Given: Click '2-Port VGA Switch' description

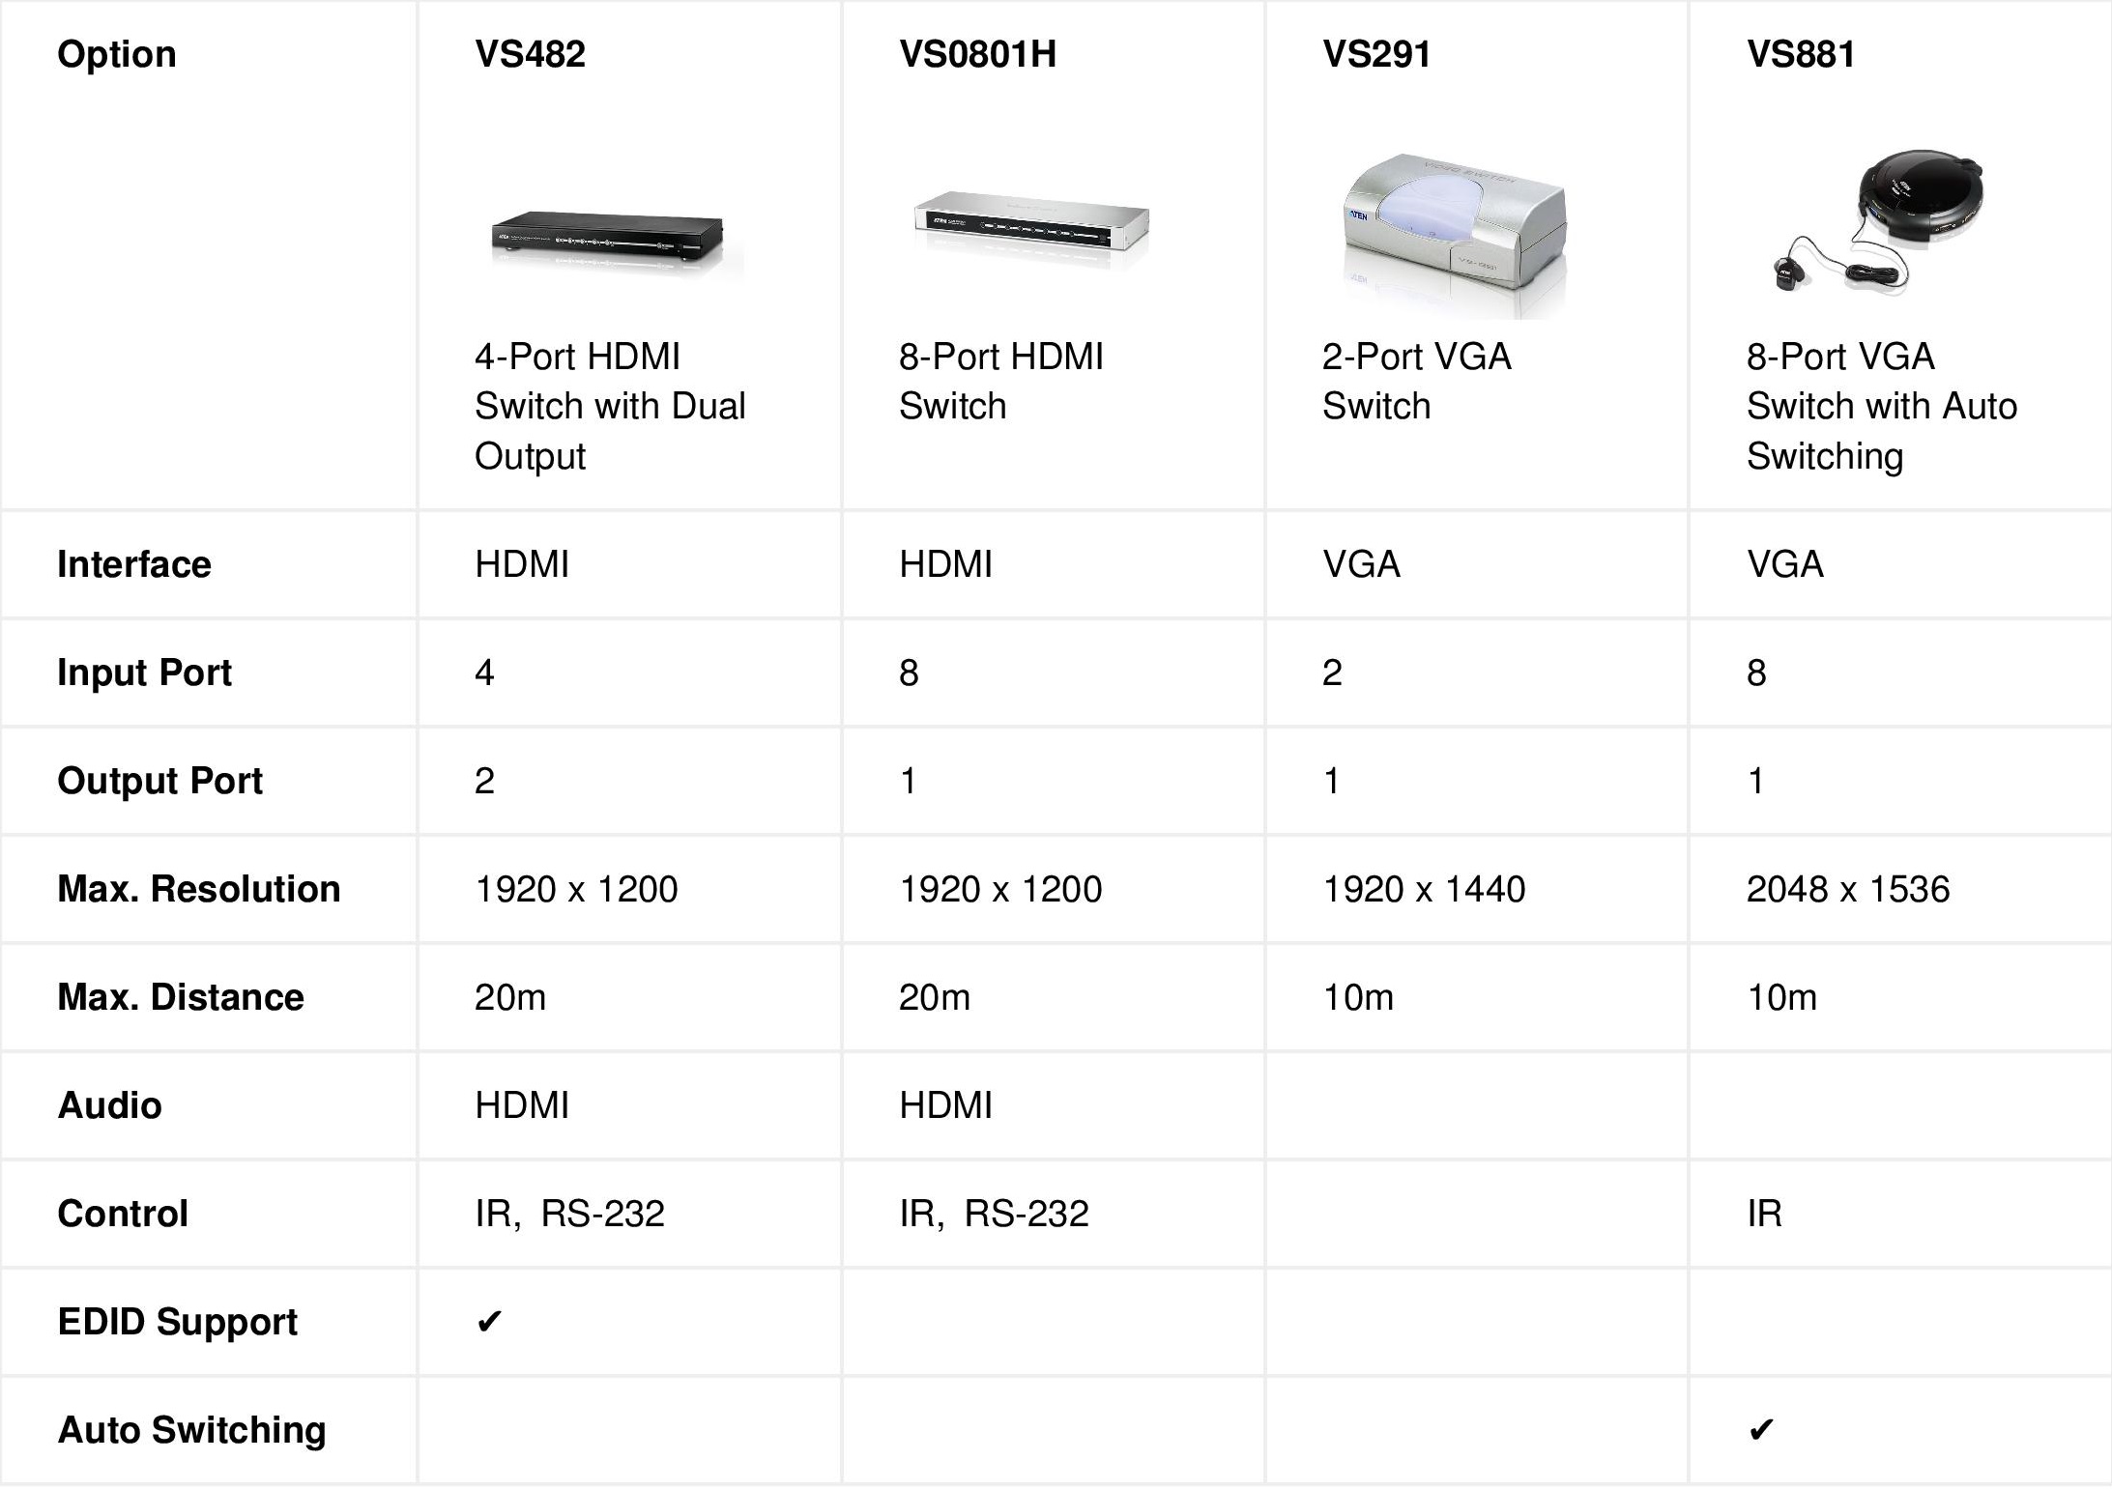Looking at the screenshot, I should [x=1416, y=382].
